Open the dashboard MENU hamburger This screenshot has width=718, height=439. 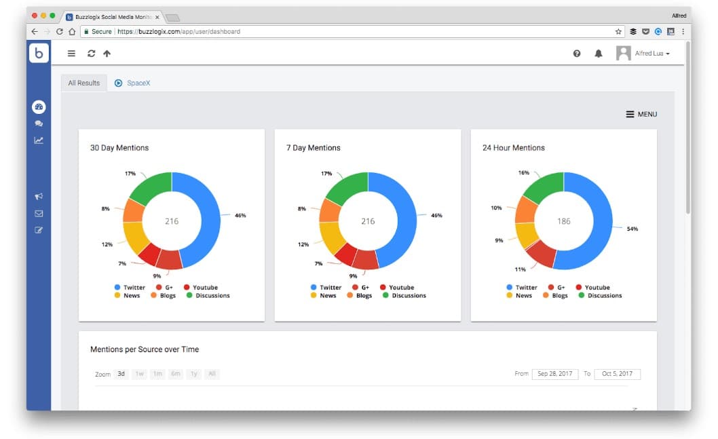(x=641, y=114)
